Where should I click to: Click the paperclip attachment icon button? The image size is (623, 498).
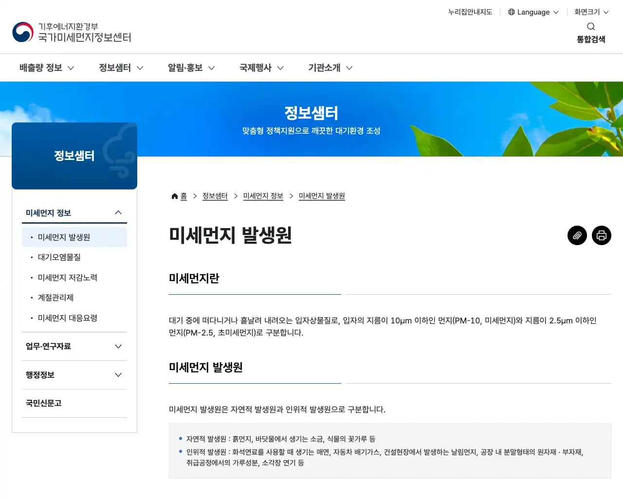tap(577, 235)
